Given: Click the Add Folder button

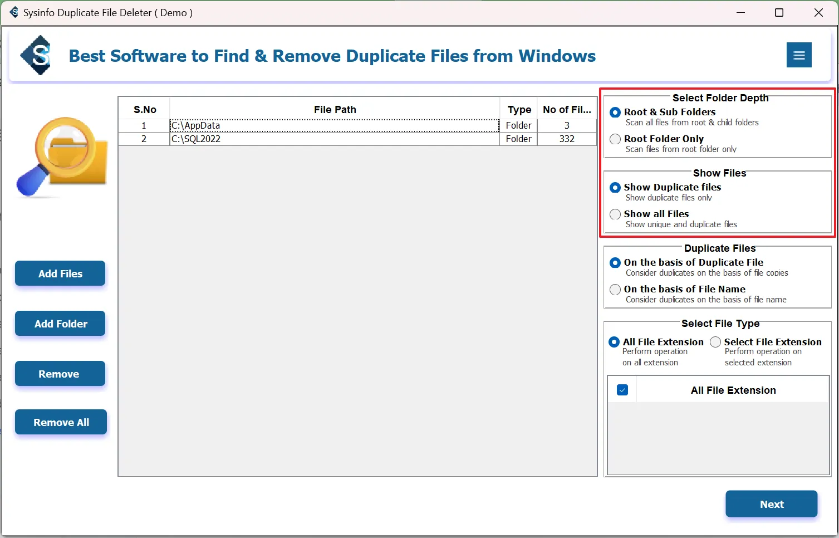Looking at the screenshot, I should [60, 324].
